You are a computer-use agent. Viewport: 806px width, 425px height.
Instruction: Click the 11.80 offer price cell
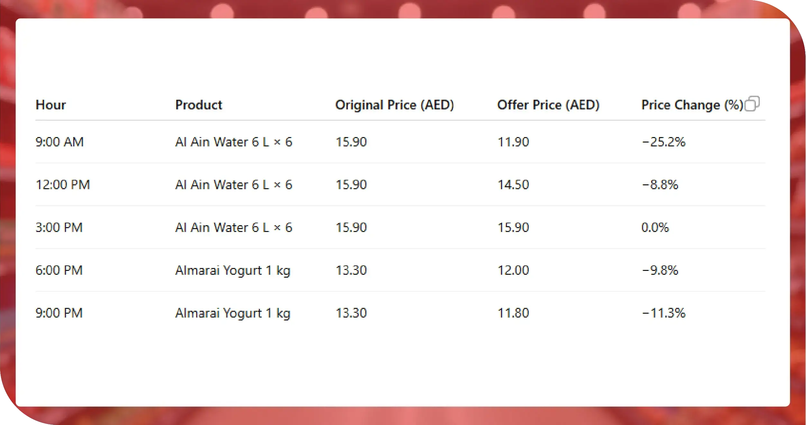[x=513, y=313]
